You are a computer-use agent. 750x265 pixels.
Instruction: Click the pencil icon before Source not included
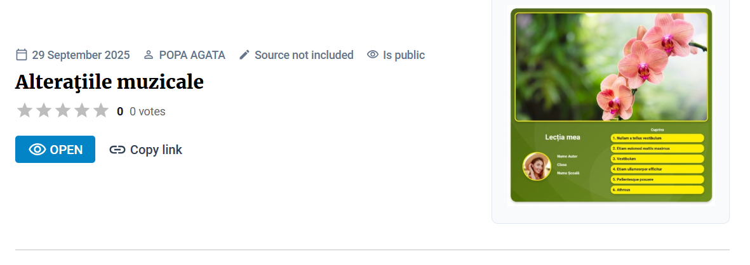[244, 55]
